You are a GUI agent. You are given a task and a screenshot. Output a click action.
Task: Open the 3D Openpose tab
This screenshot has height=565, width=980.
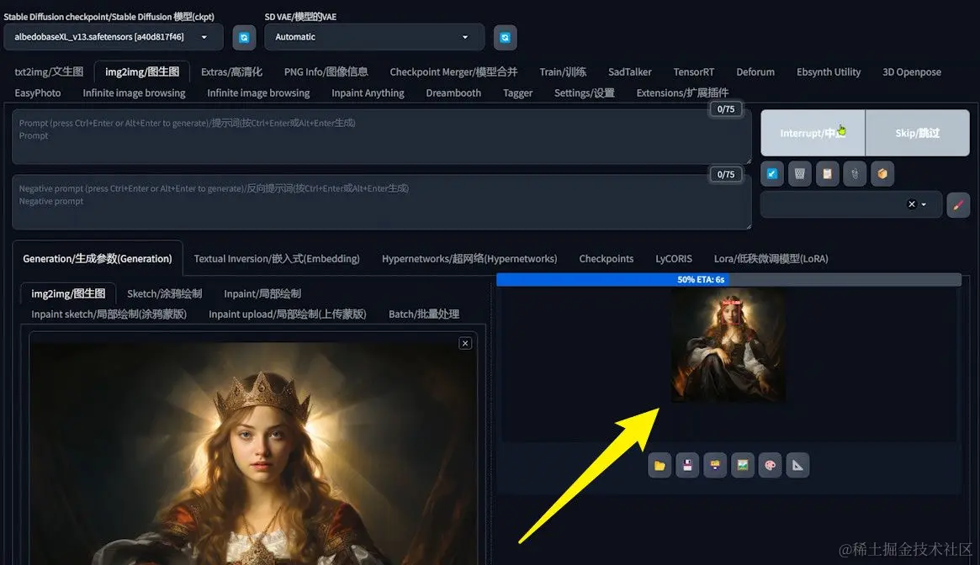911,71
